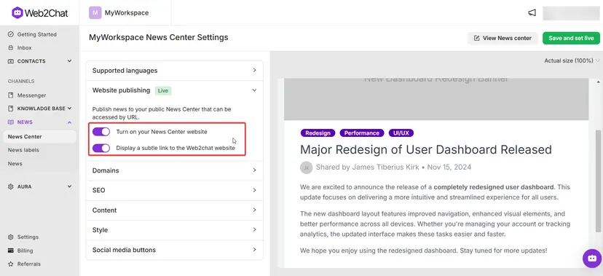Screen dimensions: 603x276
Task: Click the Web2Chat logo icon
Action: click(x=17, y=12)
